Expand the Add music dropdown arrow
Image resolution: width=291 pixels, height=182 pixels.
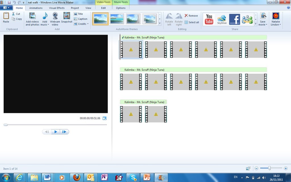(x=48, y=24)
